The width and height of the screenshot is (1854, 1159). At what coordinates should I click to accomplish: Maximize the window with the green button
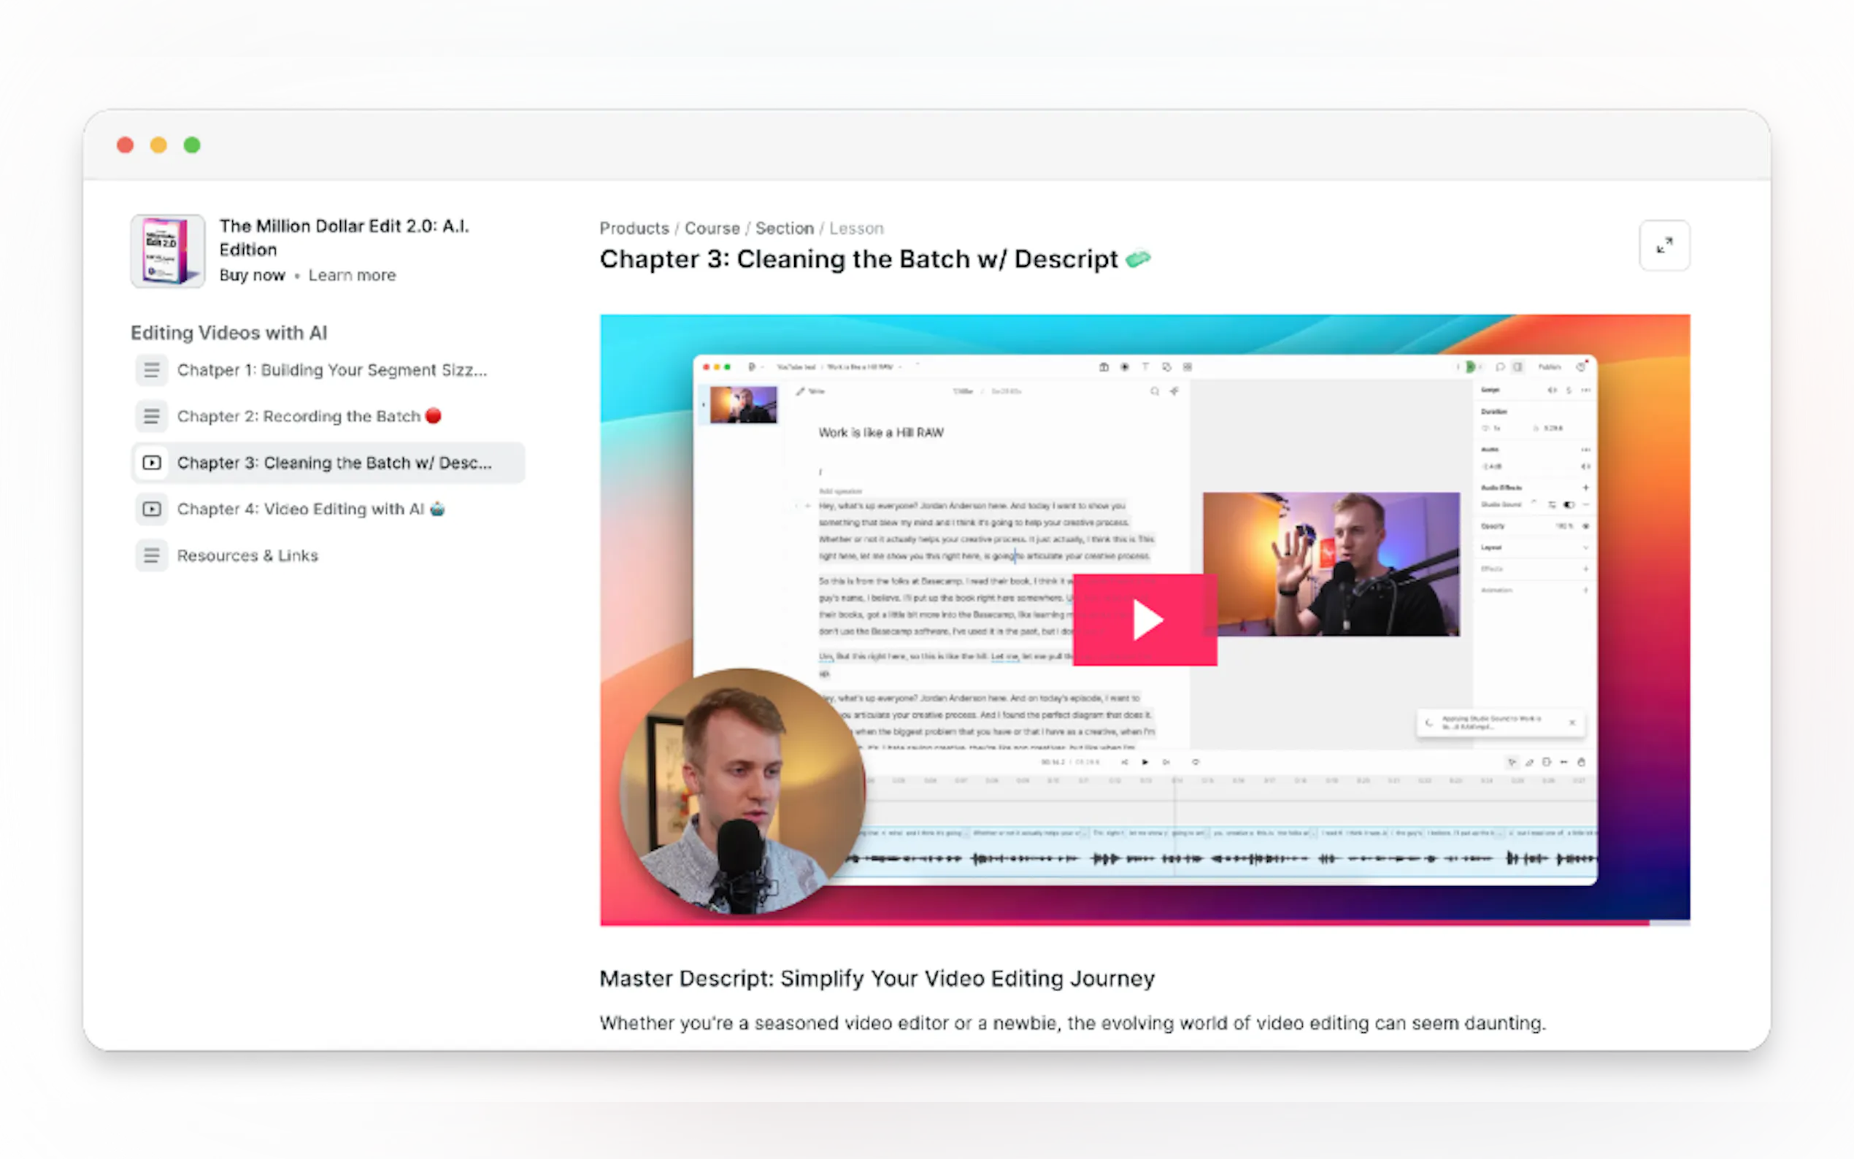(193, 145)
